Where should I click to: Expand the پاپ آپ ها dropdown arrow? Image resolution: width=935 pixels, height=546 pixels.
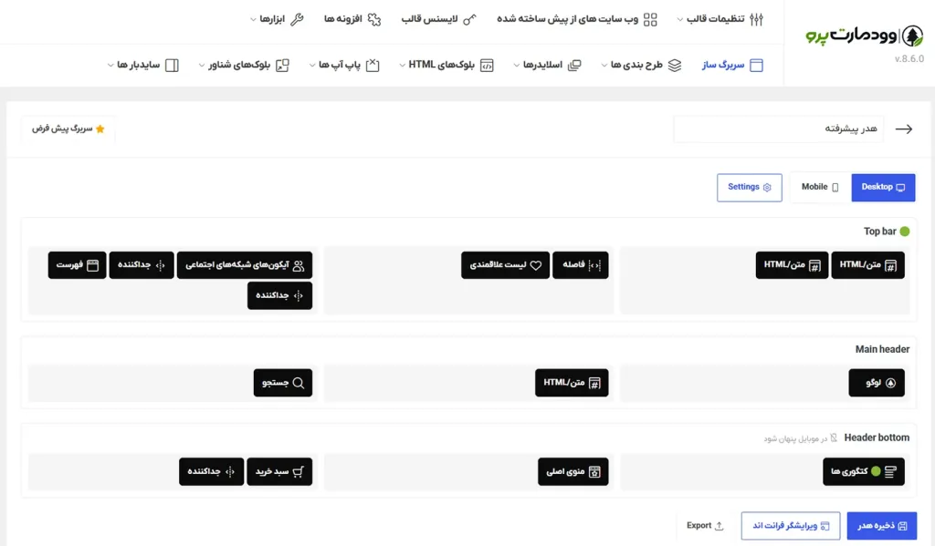(x=312, y=65)
